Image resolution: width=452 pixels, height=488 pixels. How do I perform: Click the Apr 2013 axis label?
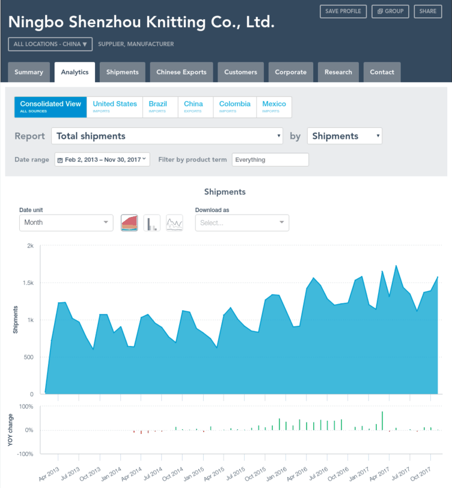(49, 474)
